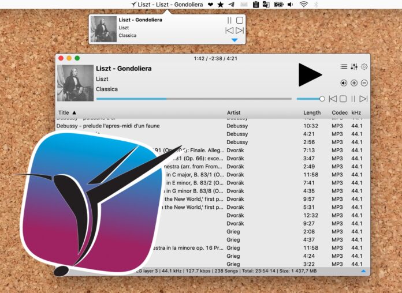
Task: Open the playlist list icon
Action: [x=344, y=67]
